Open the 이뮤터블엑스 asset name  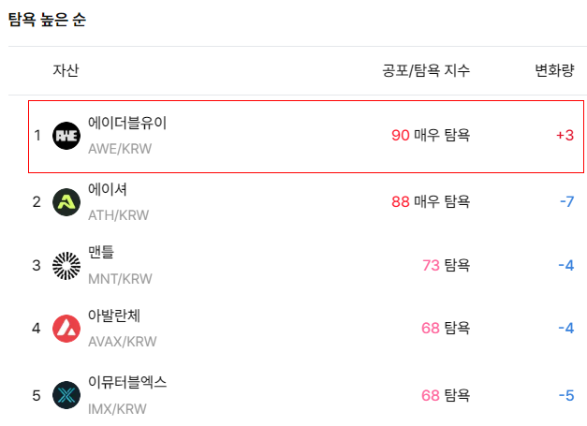(x=127, y=382)
